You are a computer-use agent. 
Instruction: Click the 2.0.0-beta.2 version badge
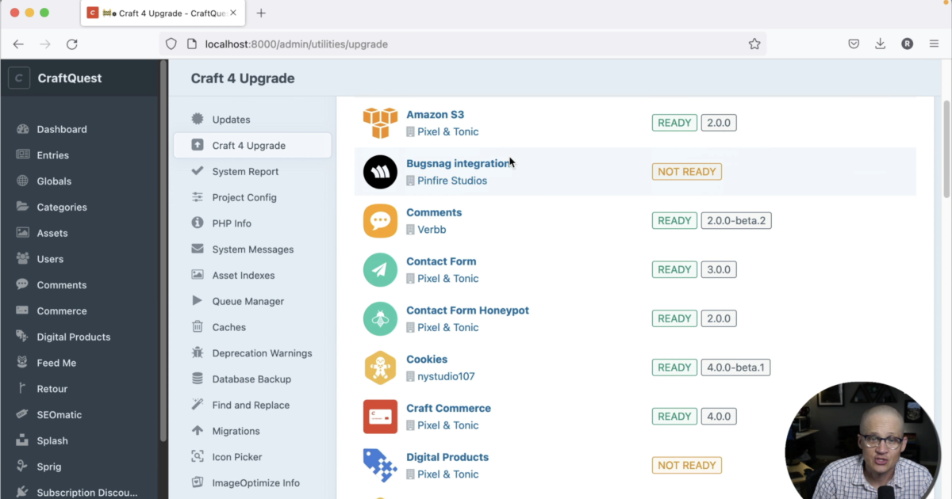736,220
